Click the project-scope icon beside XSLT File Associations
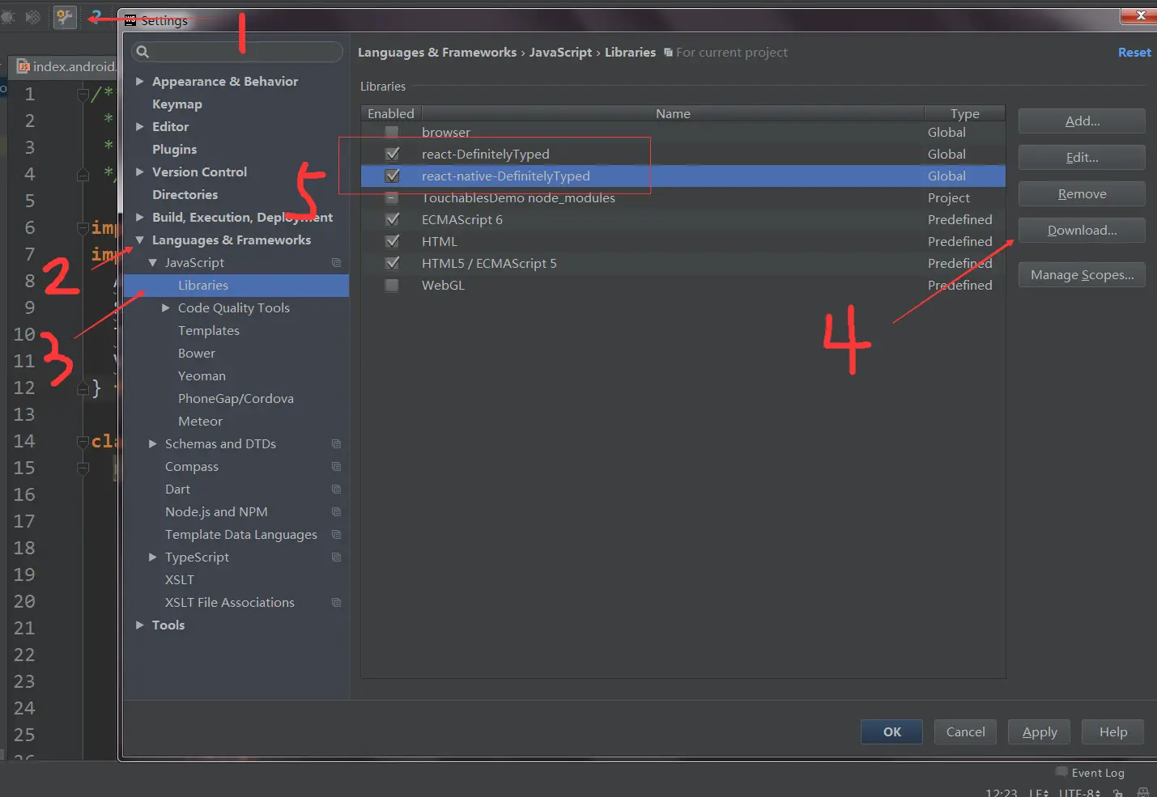Image resolution: width=1157 pixels, height=797 pixels. (336, 602)
